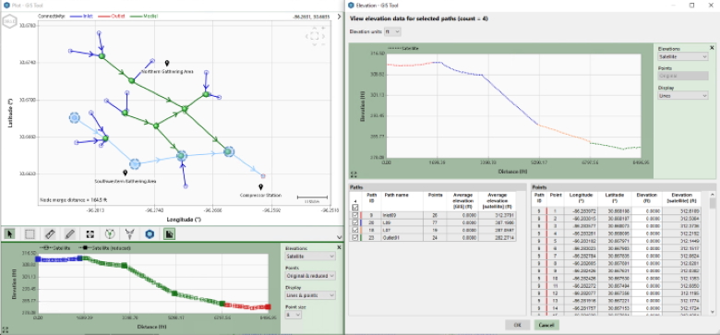The image size is (720, 335).
Task: Uncheck path ID 18 checkbox
Action: [x=355, y=230]
